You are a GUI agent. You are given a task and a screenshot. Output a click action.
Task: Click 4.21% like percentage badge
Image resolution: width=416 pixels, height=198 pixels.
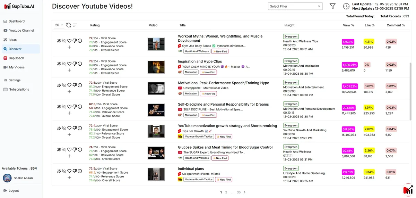369,42
